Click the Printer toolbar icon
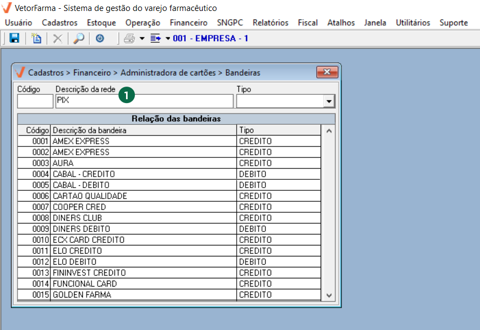 pos(129,38)
